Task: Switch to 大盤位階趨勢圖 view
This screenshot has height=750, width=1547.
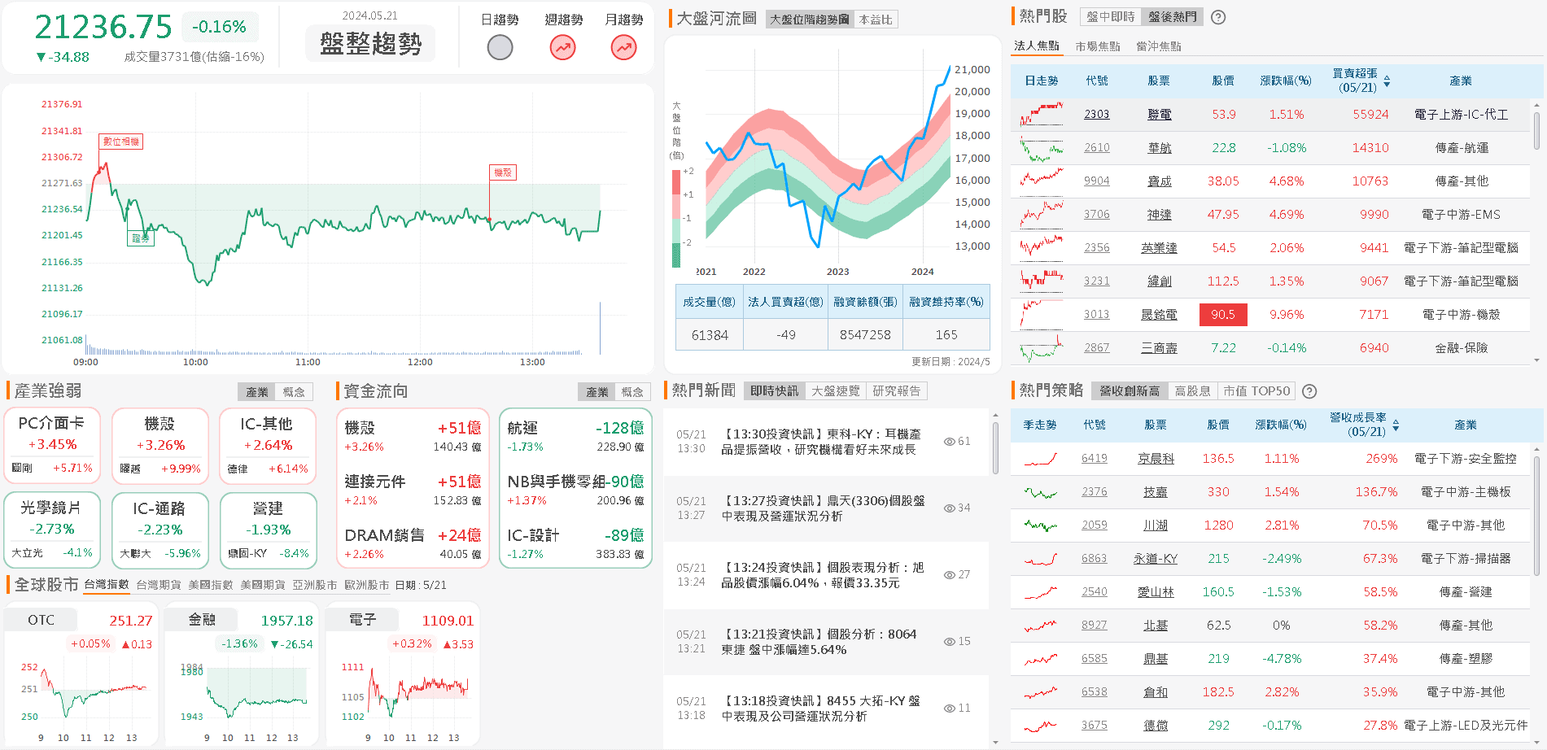Action: 810,20
